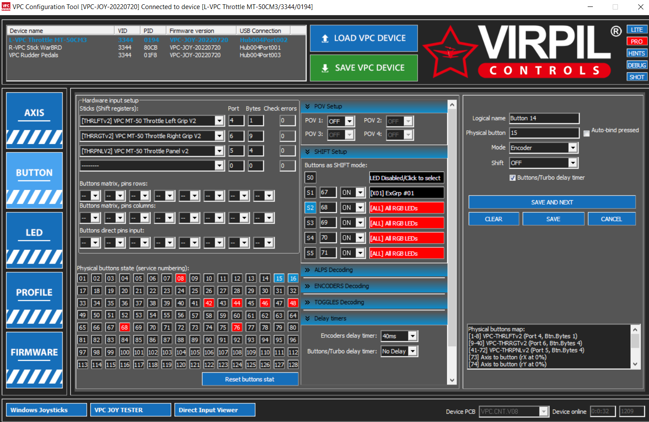Click the S0 shift button
Image resolution: width=649 pixels, height=422 pixels.
(x=310, y=178)
